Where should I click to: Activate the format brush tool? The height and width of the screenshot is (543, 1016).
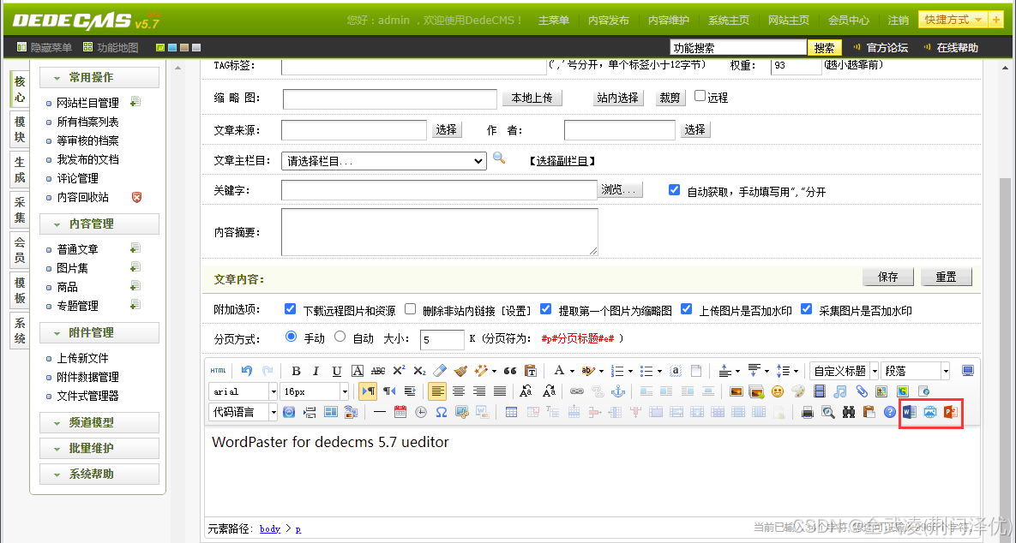tap(460, 371)
